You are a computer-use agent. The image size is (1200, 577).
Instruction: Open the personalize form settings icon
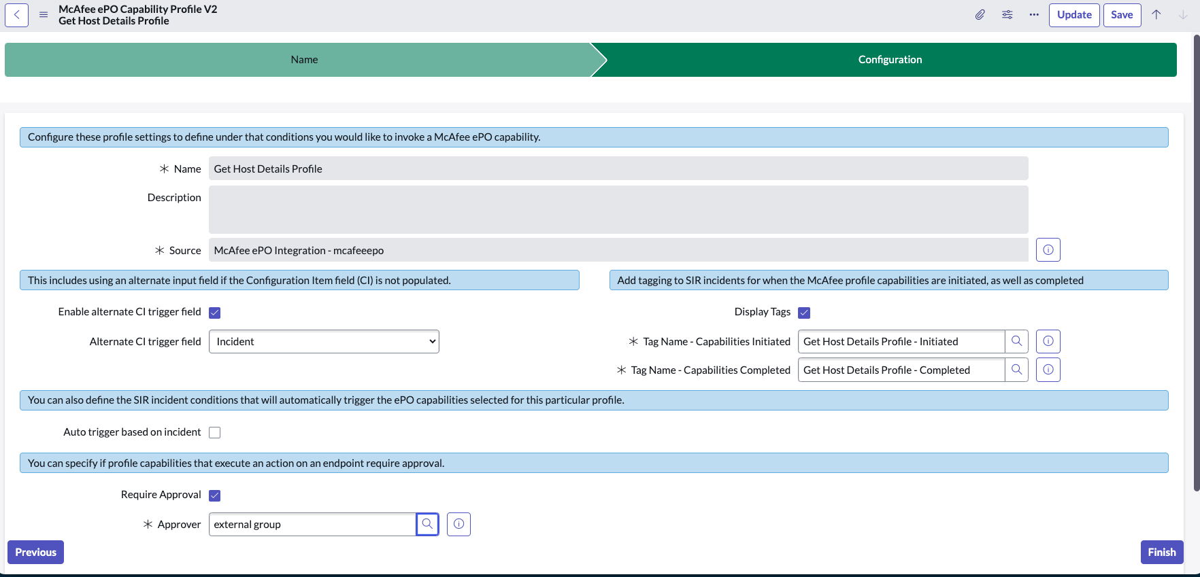pyautogui.click(x=1007, y=15)
